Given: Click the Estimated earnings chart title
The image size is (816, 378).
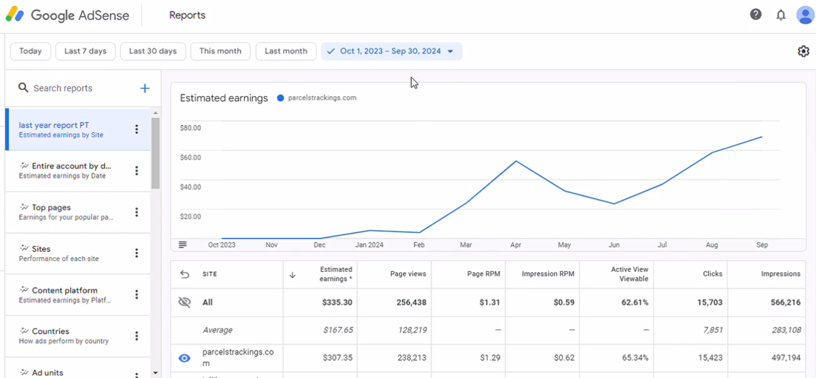Looking at the screenshot, I should (224, 98).
